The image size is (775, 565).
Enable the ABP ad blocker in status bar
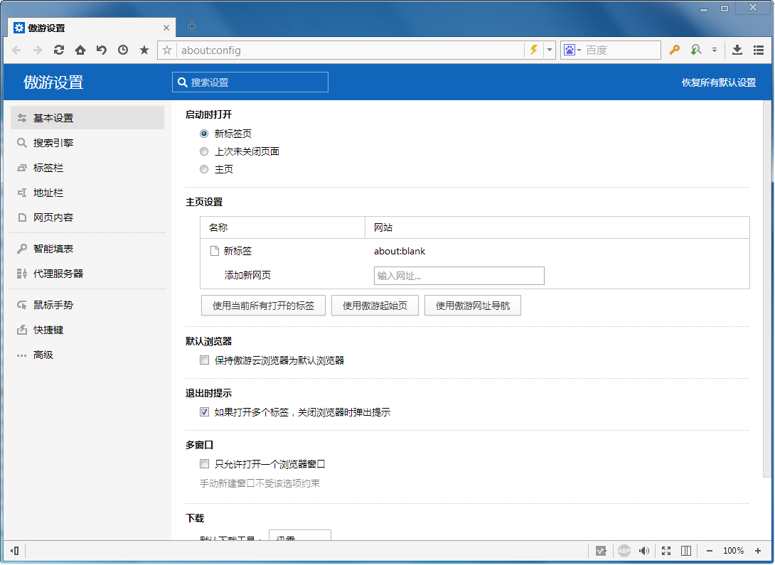coord(624,550)
